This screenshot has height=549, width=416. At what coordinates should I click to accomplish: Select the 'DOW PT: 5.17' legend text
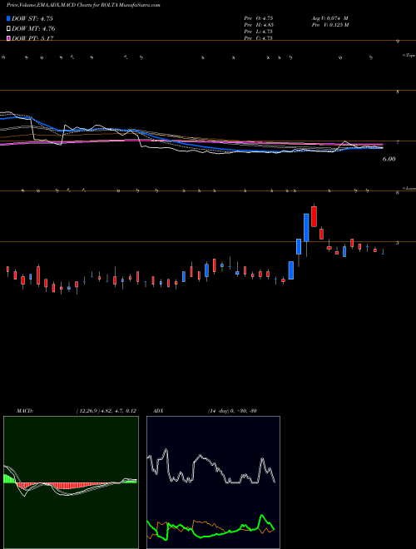click(32, 38)
